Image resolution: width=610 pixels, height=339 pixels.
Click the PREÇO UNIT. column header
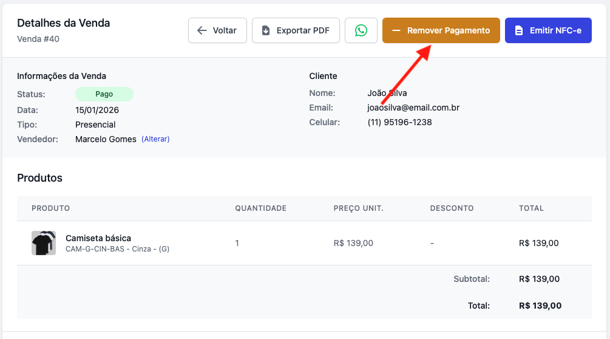click(358, 208)
